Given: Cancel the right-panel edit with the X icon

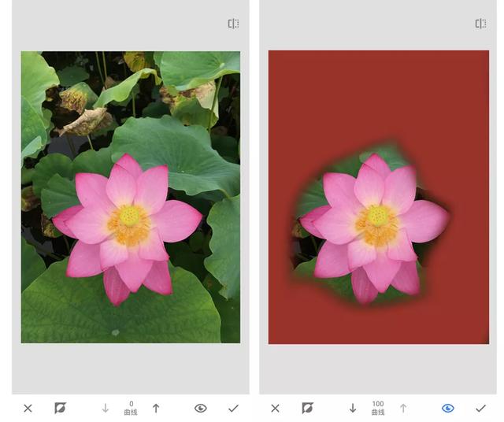Looking at the screenshot, I should [275, 408].
